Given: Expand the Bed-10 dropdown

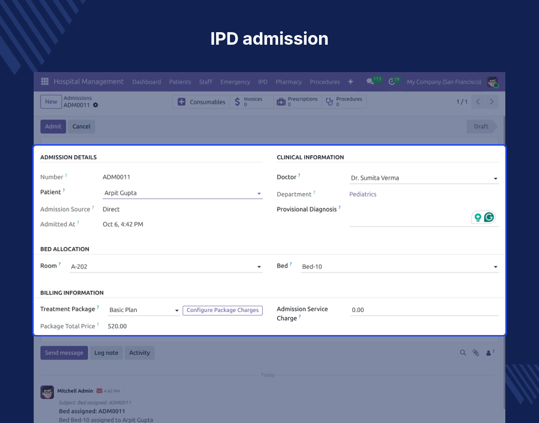Looking at the screenshot, I should click(495, 267).
